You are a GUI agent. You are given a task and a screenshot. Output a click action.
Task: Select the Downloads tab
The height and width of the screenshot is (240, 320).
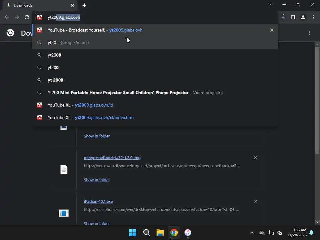[40, 5]
